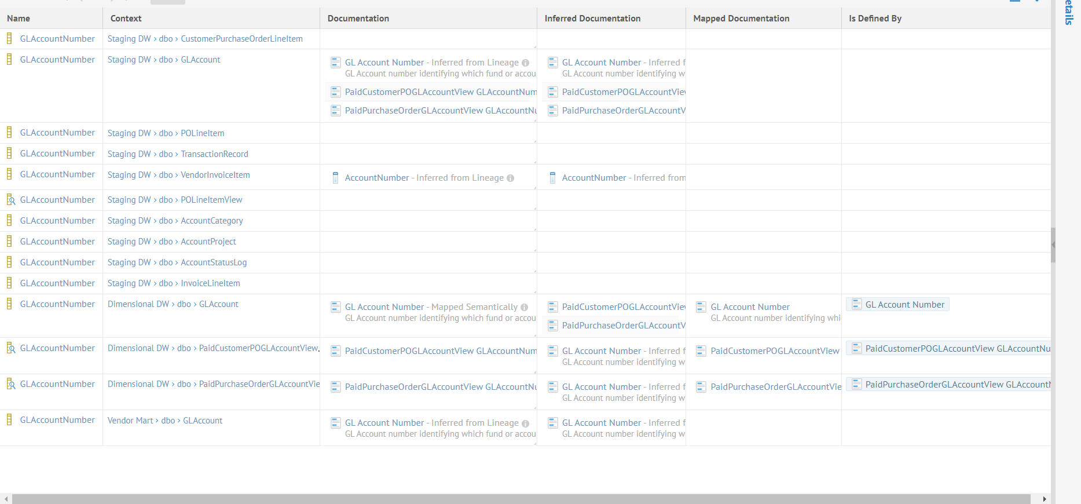Collapse the right side panel using the splitter handle

[1053, 244]
